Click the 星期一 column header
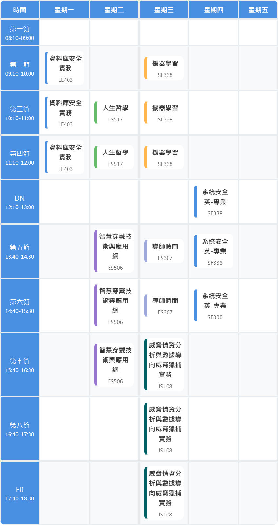 point(64,10)
